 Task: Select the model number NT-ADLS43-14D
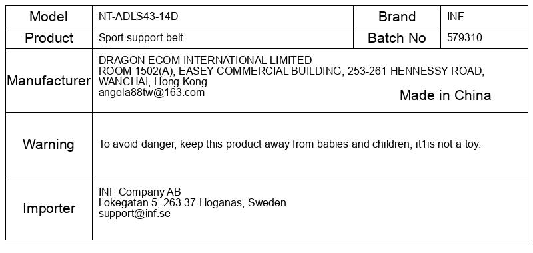(x=138, y=16)
